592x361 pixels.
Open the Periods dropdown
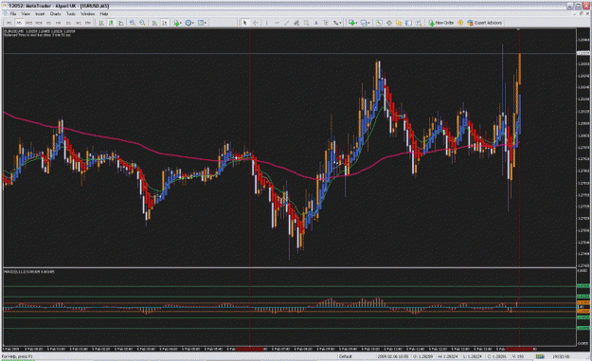189,23
